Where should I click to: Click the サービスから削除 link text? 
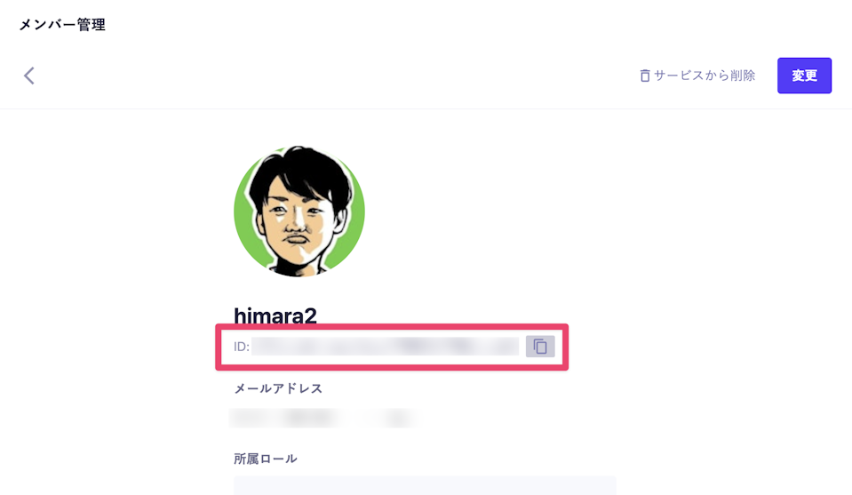(705, 76)
